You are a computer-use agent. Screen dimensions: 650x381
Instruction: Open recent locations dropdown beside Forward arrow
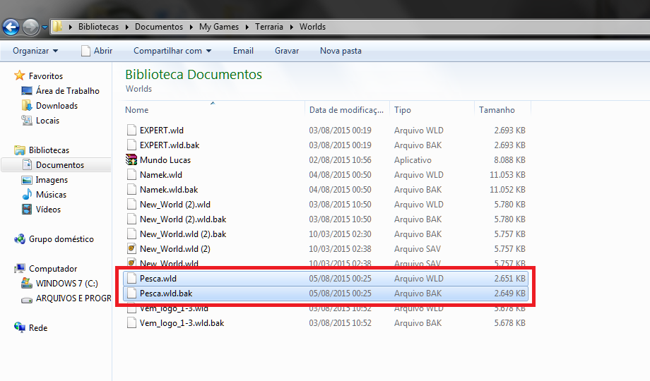[45, 28]
